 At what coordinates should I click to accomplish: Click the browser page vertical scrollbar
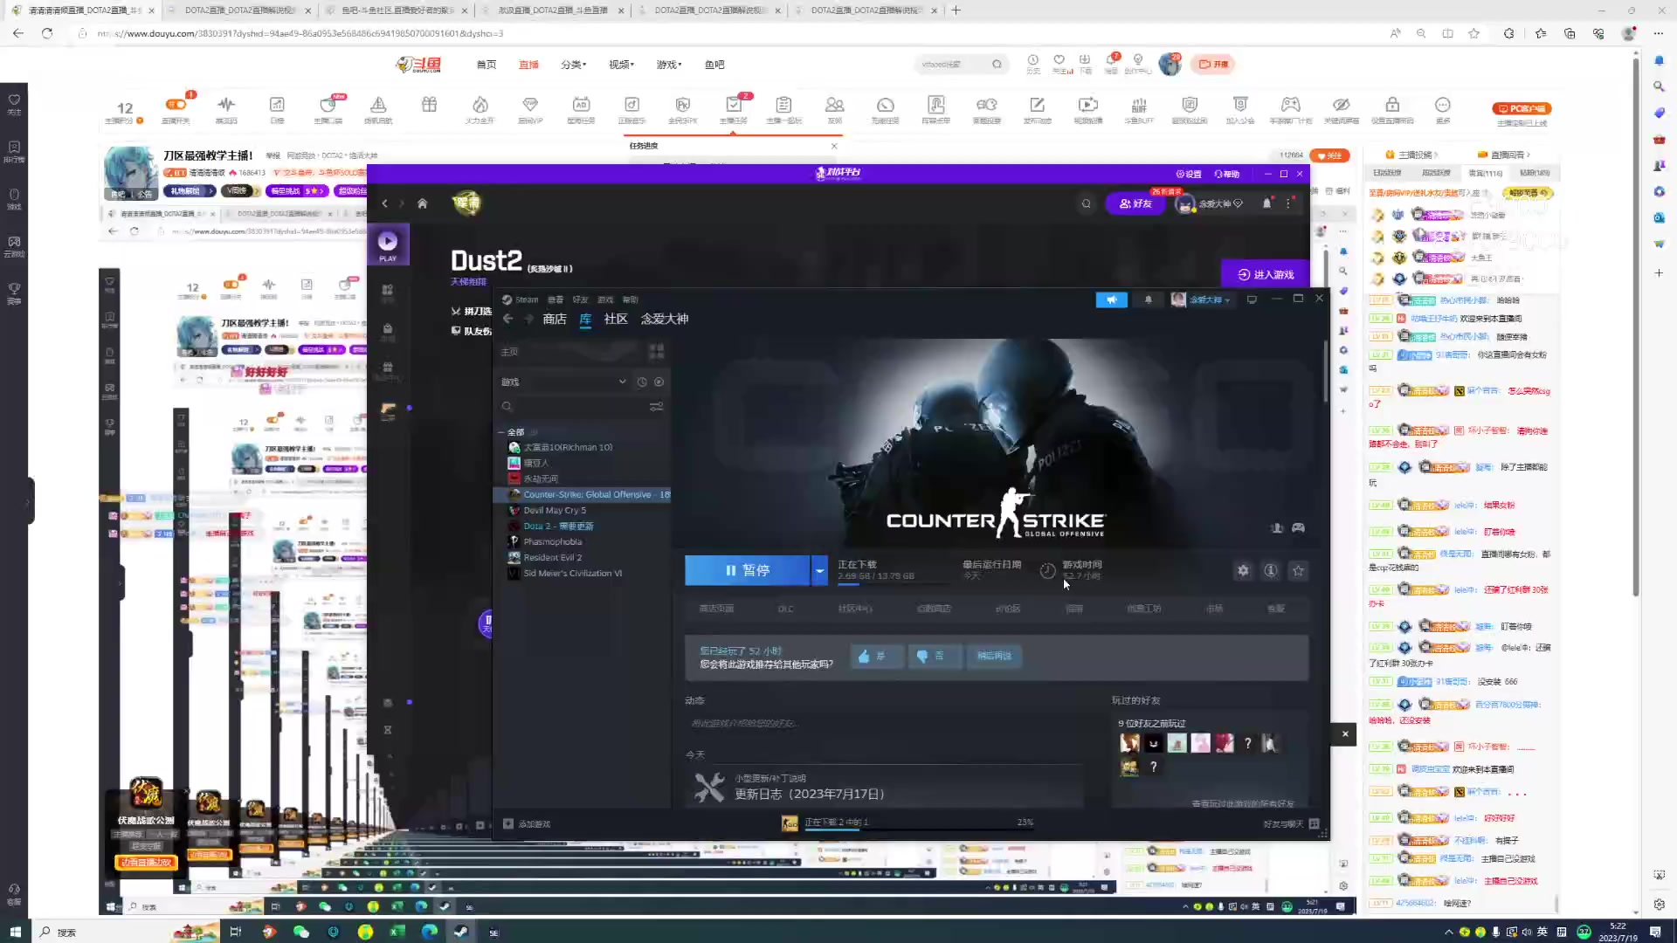point(1636,327)
